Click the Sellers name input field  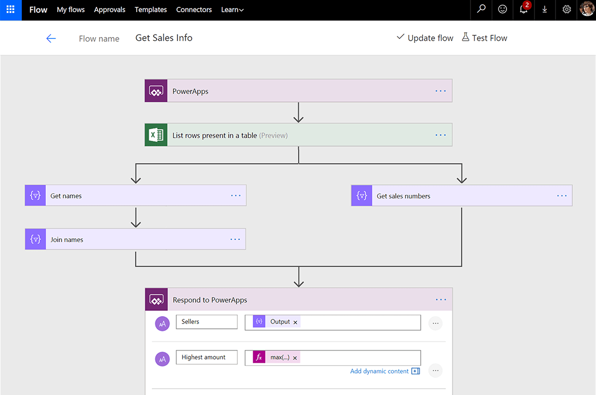(207, 322)
